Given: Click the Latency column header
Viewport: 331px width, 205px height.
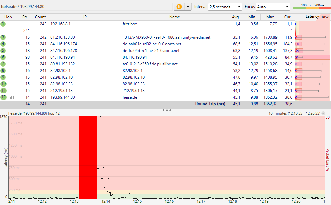Looking at the screenshot, I should (x=312, y=16).
